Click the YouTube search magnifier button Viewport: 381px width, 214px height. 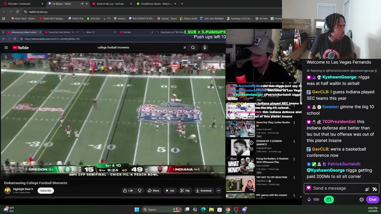(x=193, y=48)
